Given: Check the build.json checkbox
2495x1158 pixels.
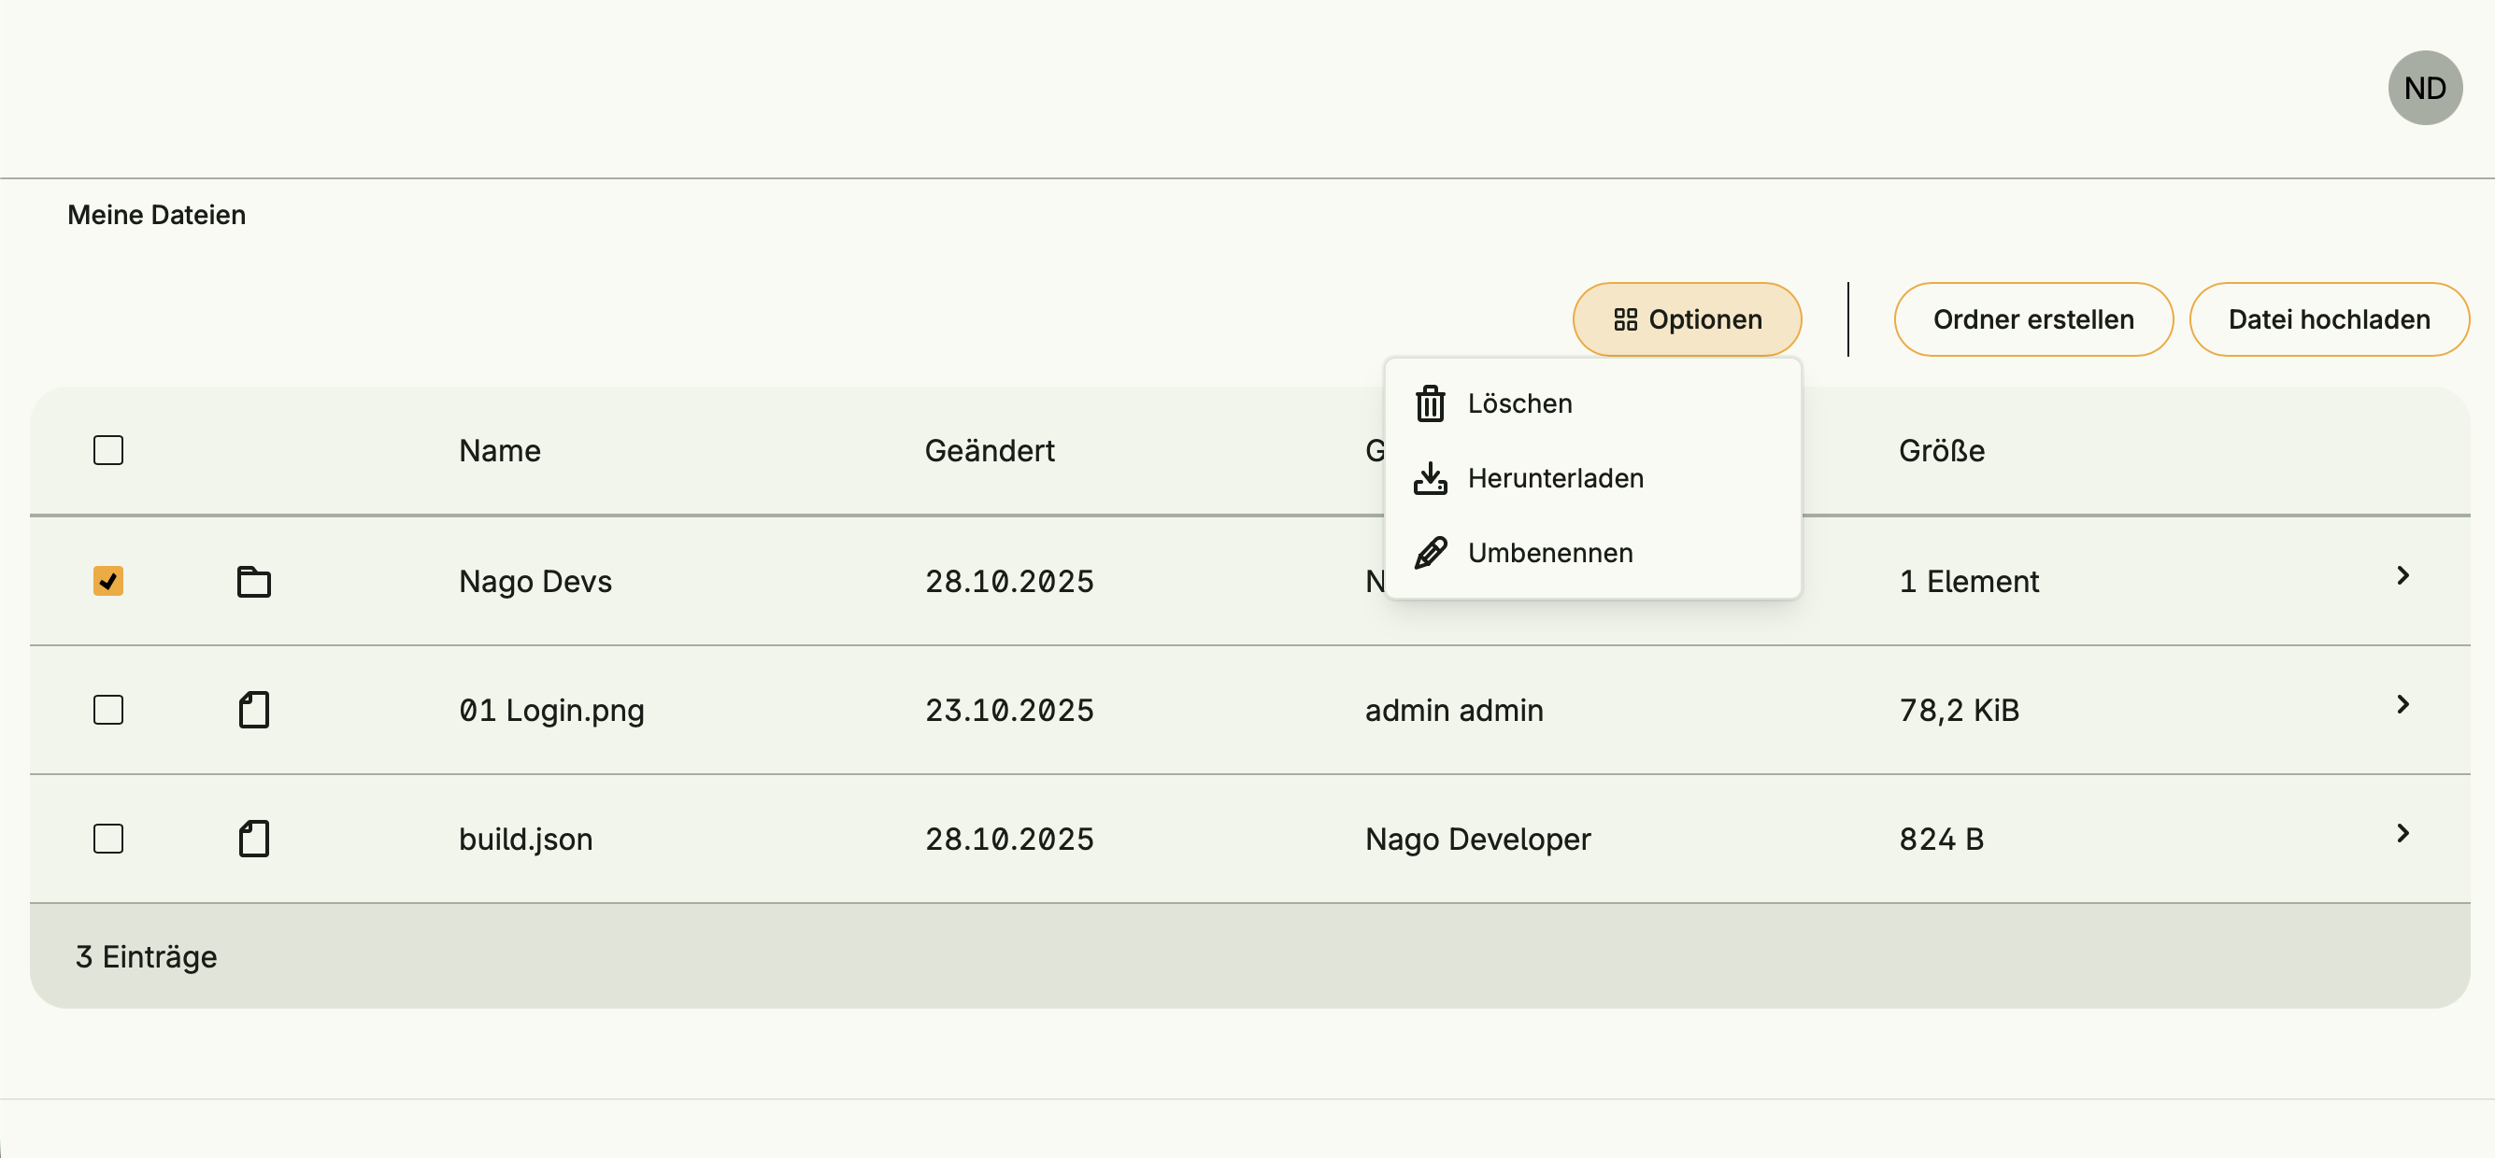Looking at the screenshot, I should click(108, 839).
